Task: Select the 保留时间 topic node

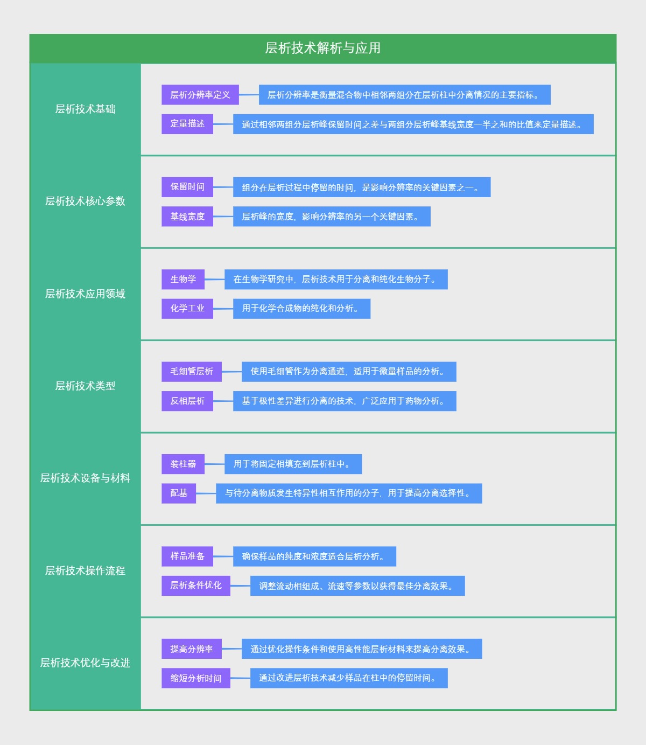Action: pyautogui.click(x=187, y=187)
